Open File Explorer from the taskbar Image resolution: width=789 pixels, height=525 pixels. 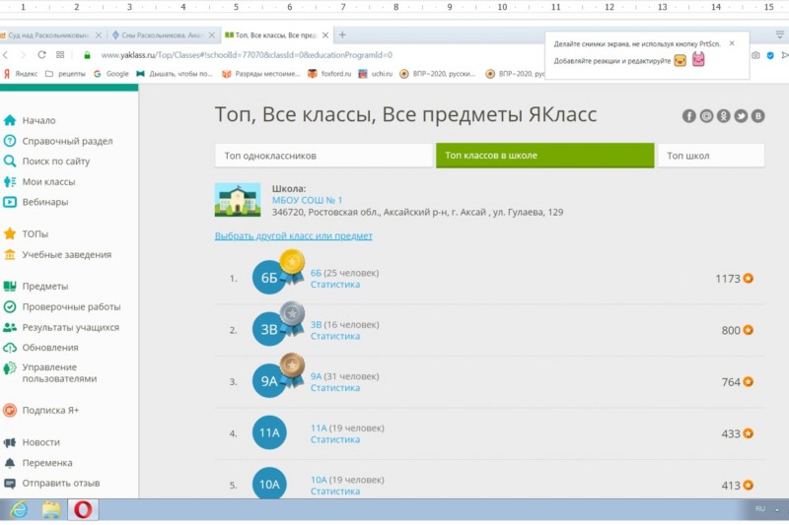coord(51,510)
